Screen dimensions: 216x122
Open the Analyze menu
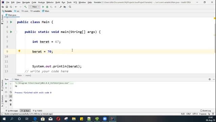click(x=41, y=2)
